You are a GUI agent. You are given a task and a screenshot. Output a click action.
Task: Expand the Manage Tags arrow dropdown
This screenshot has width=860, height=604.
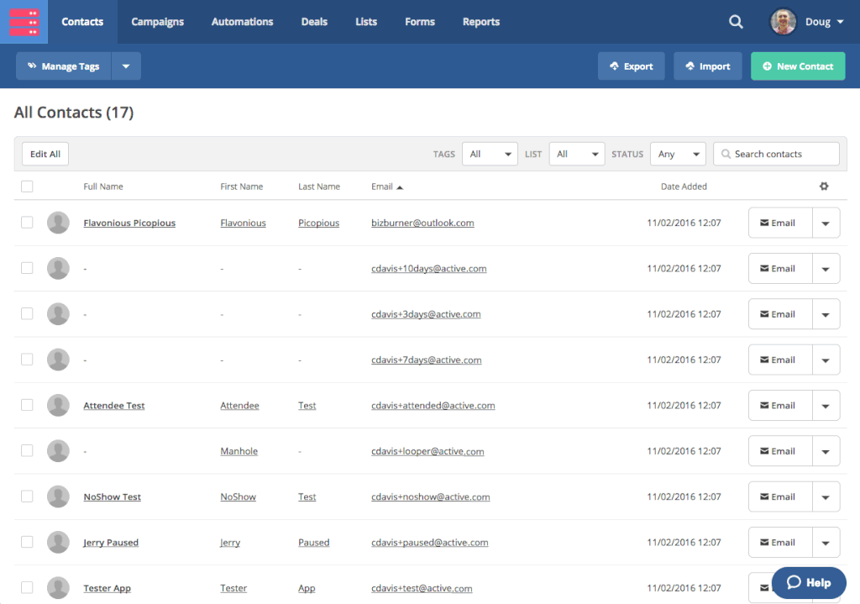(126, 66)
